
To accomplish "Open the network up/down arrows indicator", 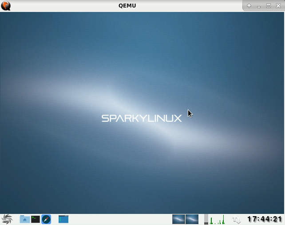I will coord(237,220).
